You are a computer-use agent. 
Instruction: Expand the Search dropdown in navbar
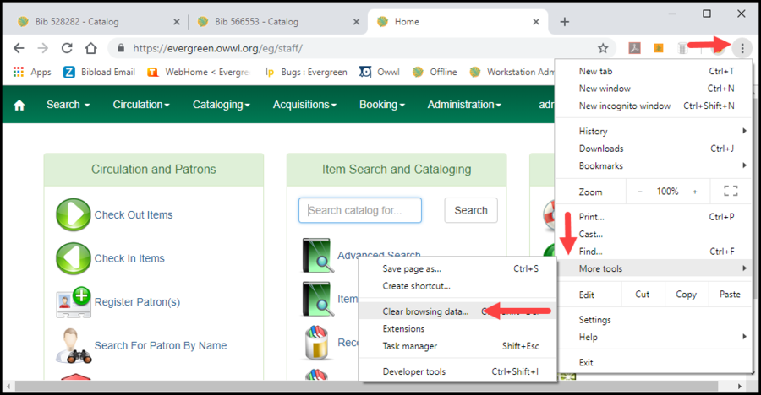tap(68, 104)
